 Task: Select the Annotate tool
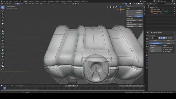tap(2, 28)
